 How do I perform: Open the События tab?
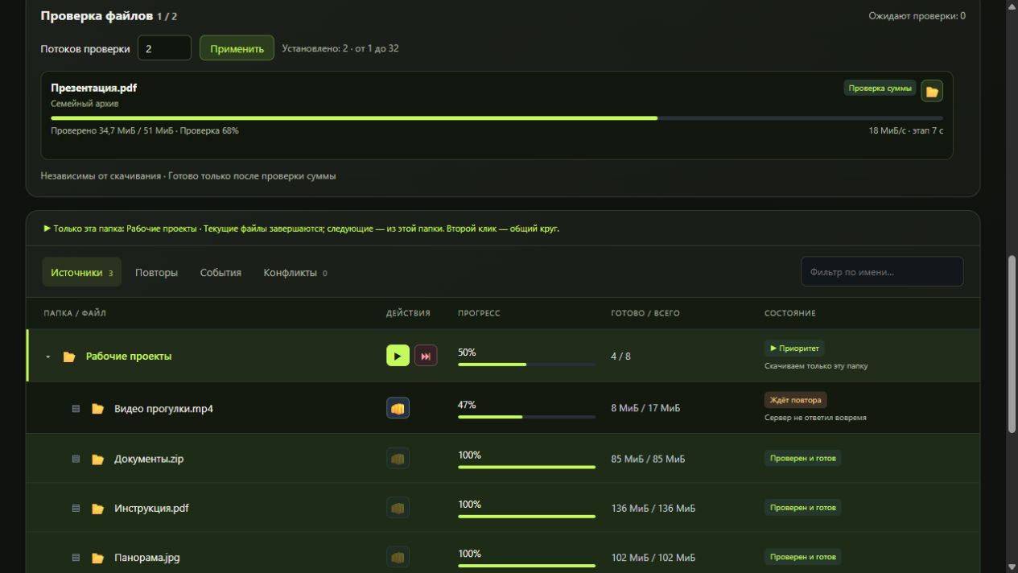(220, 272)
